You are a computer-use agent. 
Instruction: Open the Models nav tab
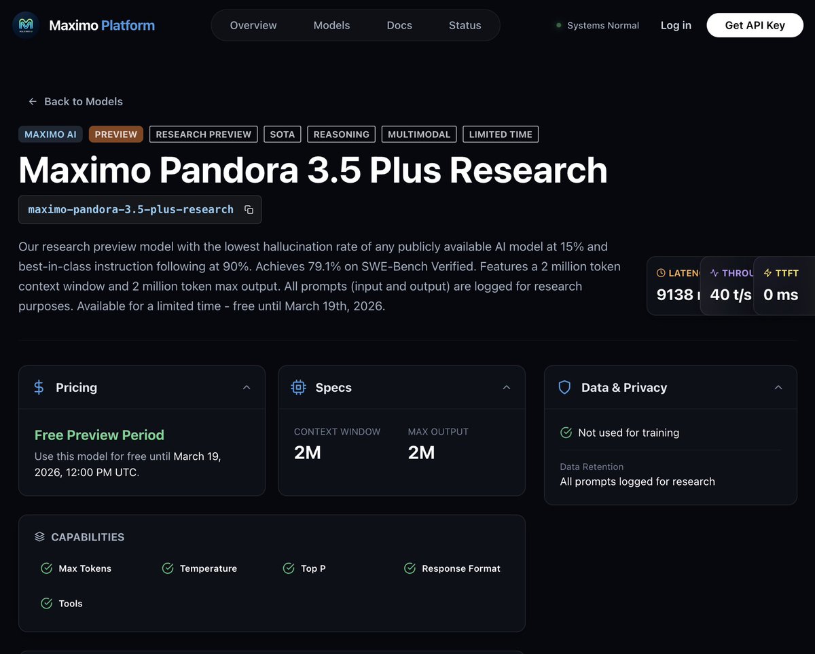click(331, 25)
